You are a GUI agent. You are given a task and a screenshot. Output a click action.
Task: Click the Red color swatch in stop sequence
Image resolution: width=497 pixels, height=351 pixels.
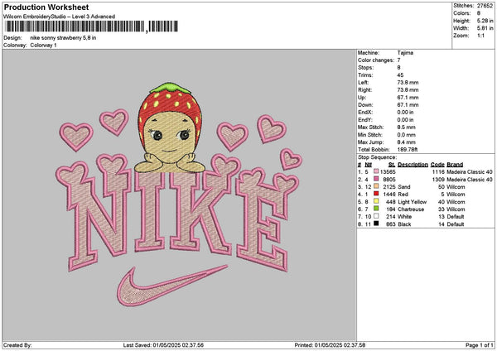click(375, 195)
